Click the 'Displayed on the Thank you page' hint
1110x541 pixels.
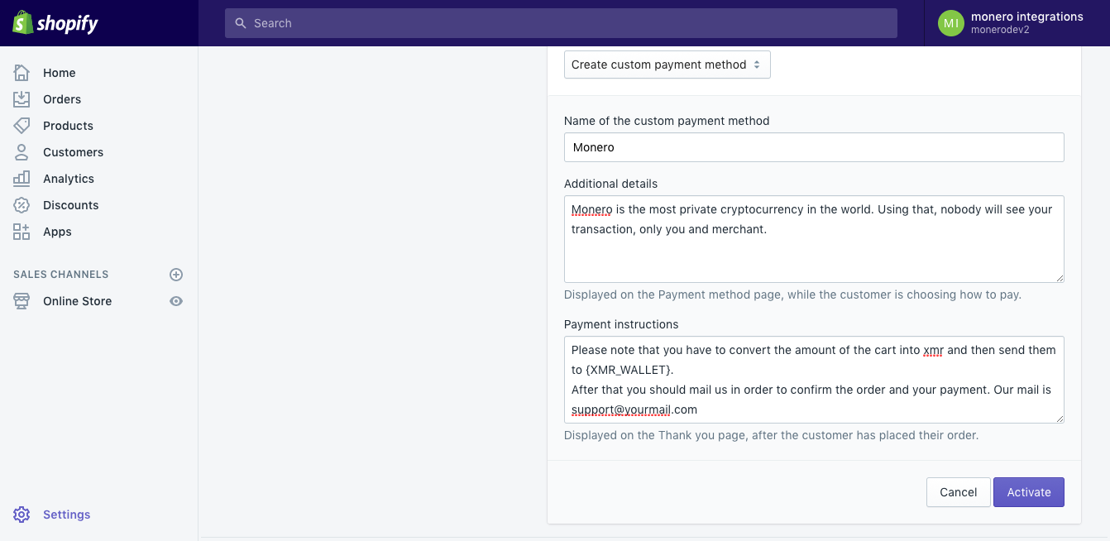pos(771,435)
